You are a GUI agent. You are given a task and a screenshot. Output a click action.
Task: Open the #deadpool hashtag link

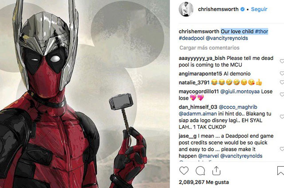pyautogui.click(x=191, y=38)
